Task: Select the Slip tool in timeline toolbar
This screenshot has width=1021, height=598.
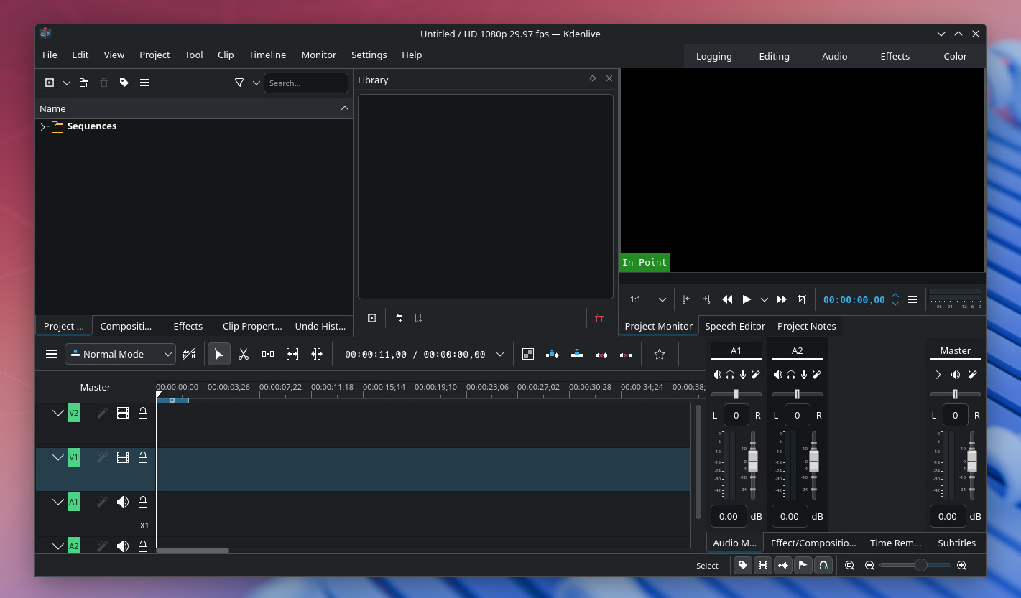Action: [x=292, y=354]
